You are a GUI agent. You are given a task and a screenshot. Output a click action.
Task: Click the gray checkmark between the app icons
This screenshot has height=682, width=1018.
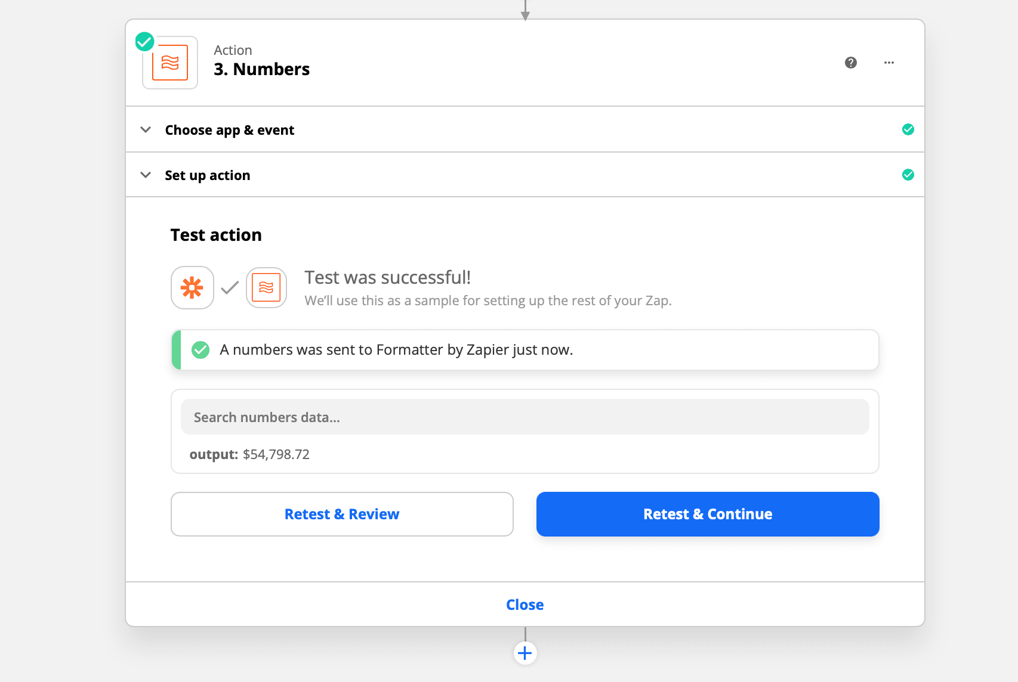230,288
